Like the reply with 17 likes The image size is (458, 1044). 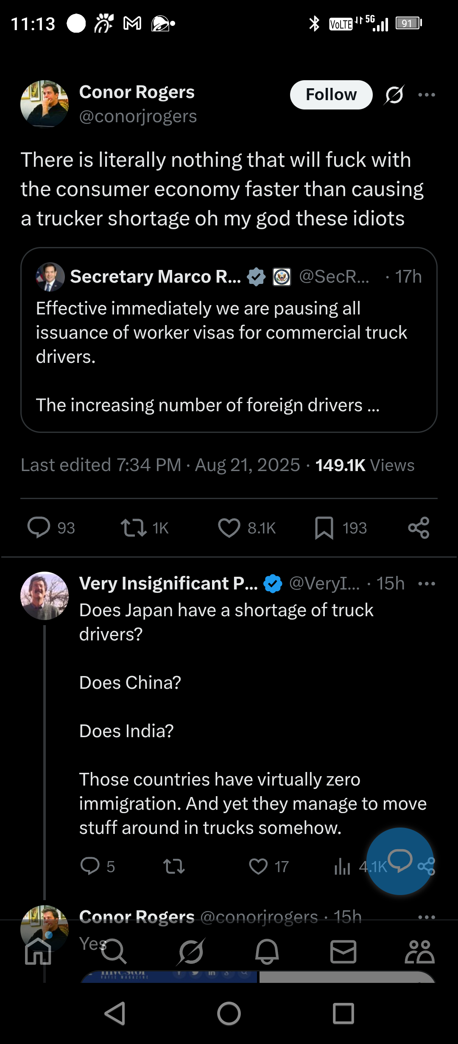pyautogui.click(x=269, y=867)
